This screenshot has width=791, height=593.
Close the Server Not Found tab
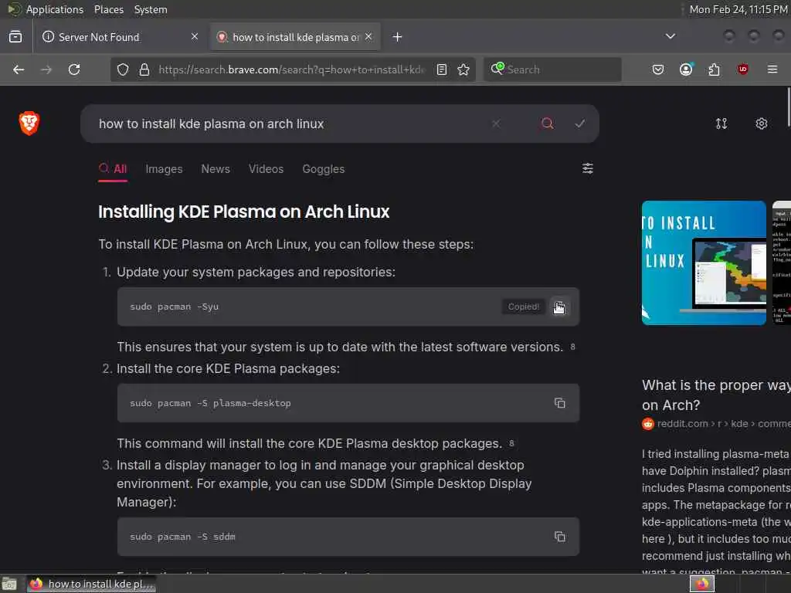point(195,37)
